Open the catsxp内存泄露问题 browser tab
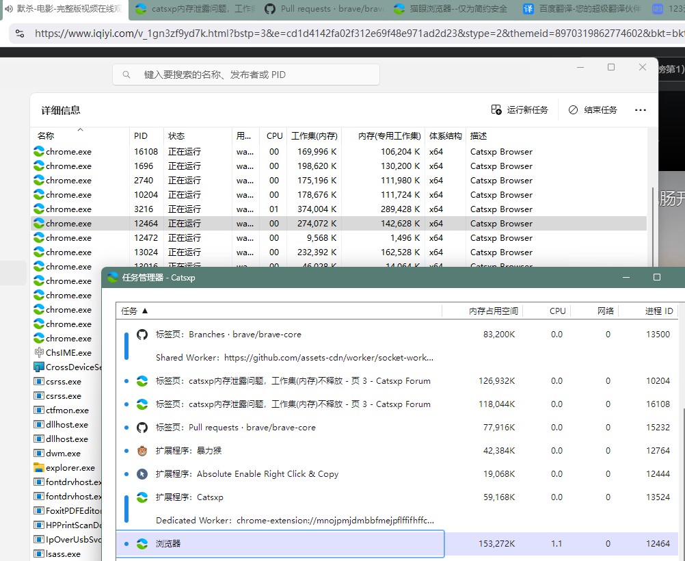Image resolution: width=685 pixels, height=561 pixels. [x=195, y=10]
